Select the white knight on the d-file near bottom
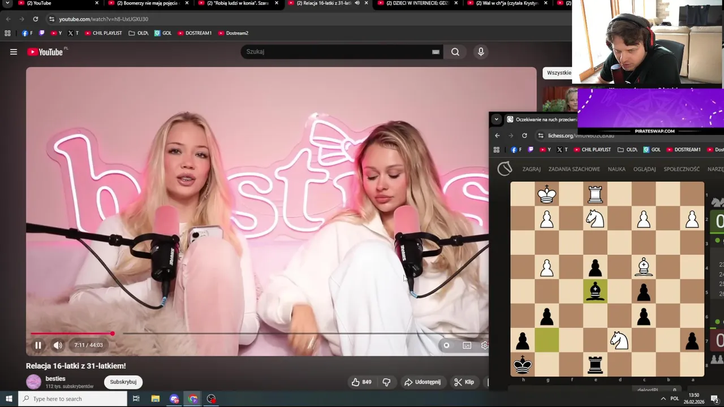Viewport: 724px width, 407px height. tap(619, 340)
